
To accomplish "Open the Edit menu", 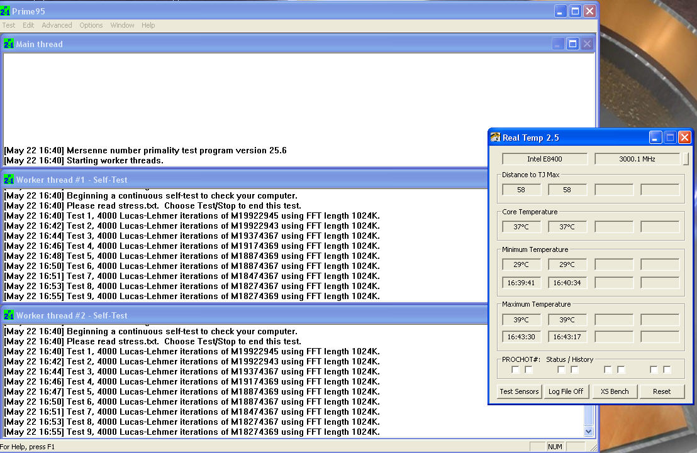I will coord(28,25).
